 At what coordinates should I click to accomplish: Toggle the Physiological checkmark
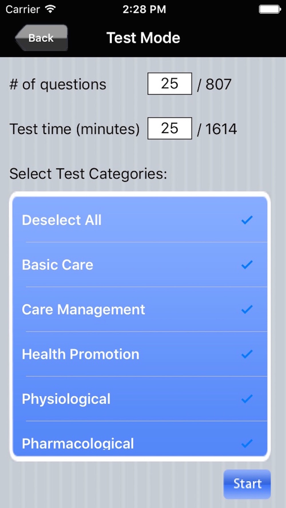pos(247,399)
